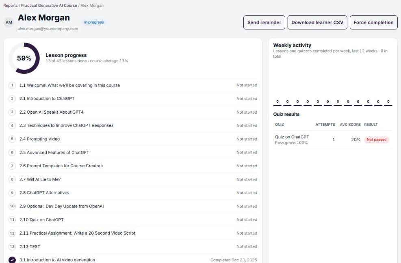Click the QUIZ column header
The width and height of the screenshot is (401, 263).
click(279, 125)
